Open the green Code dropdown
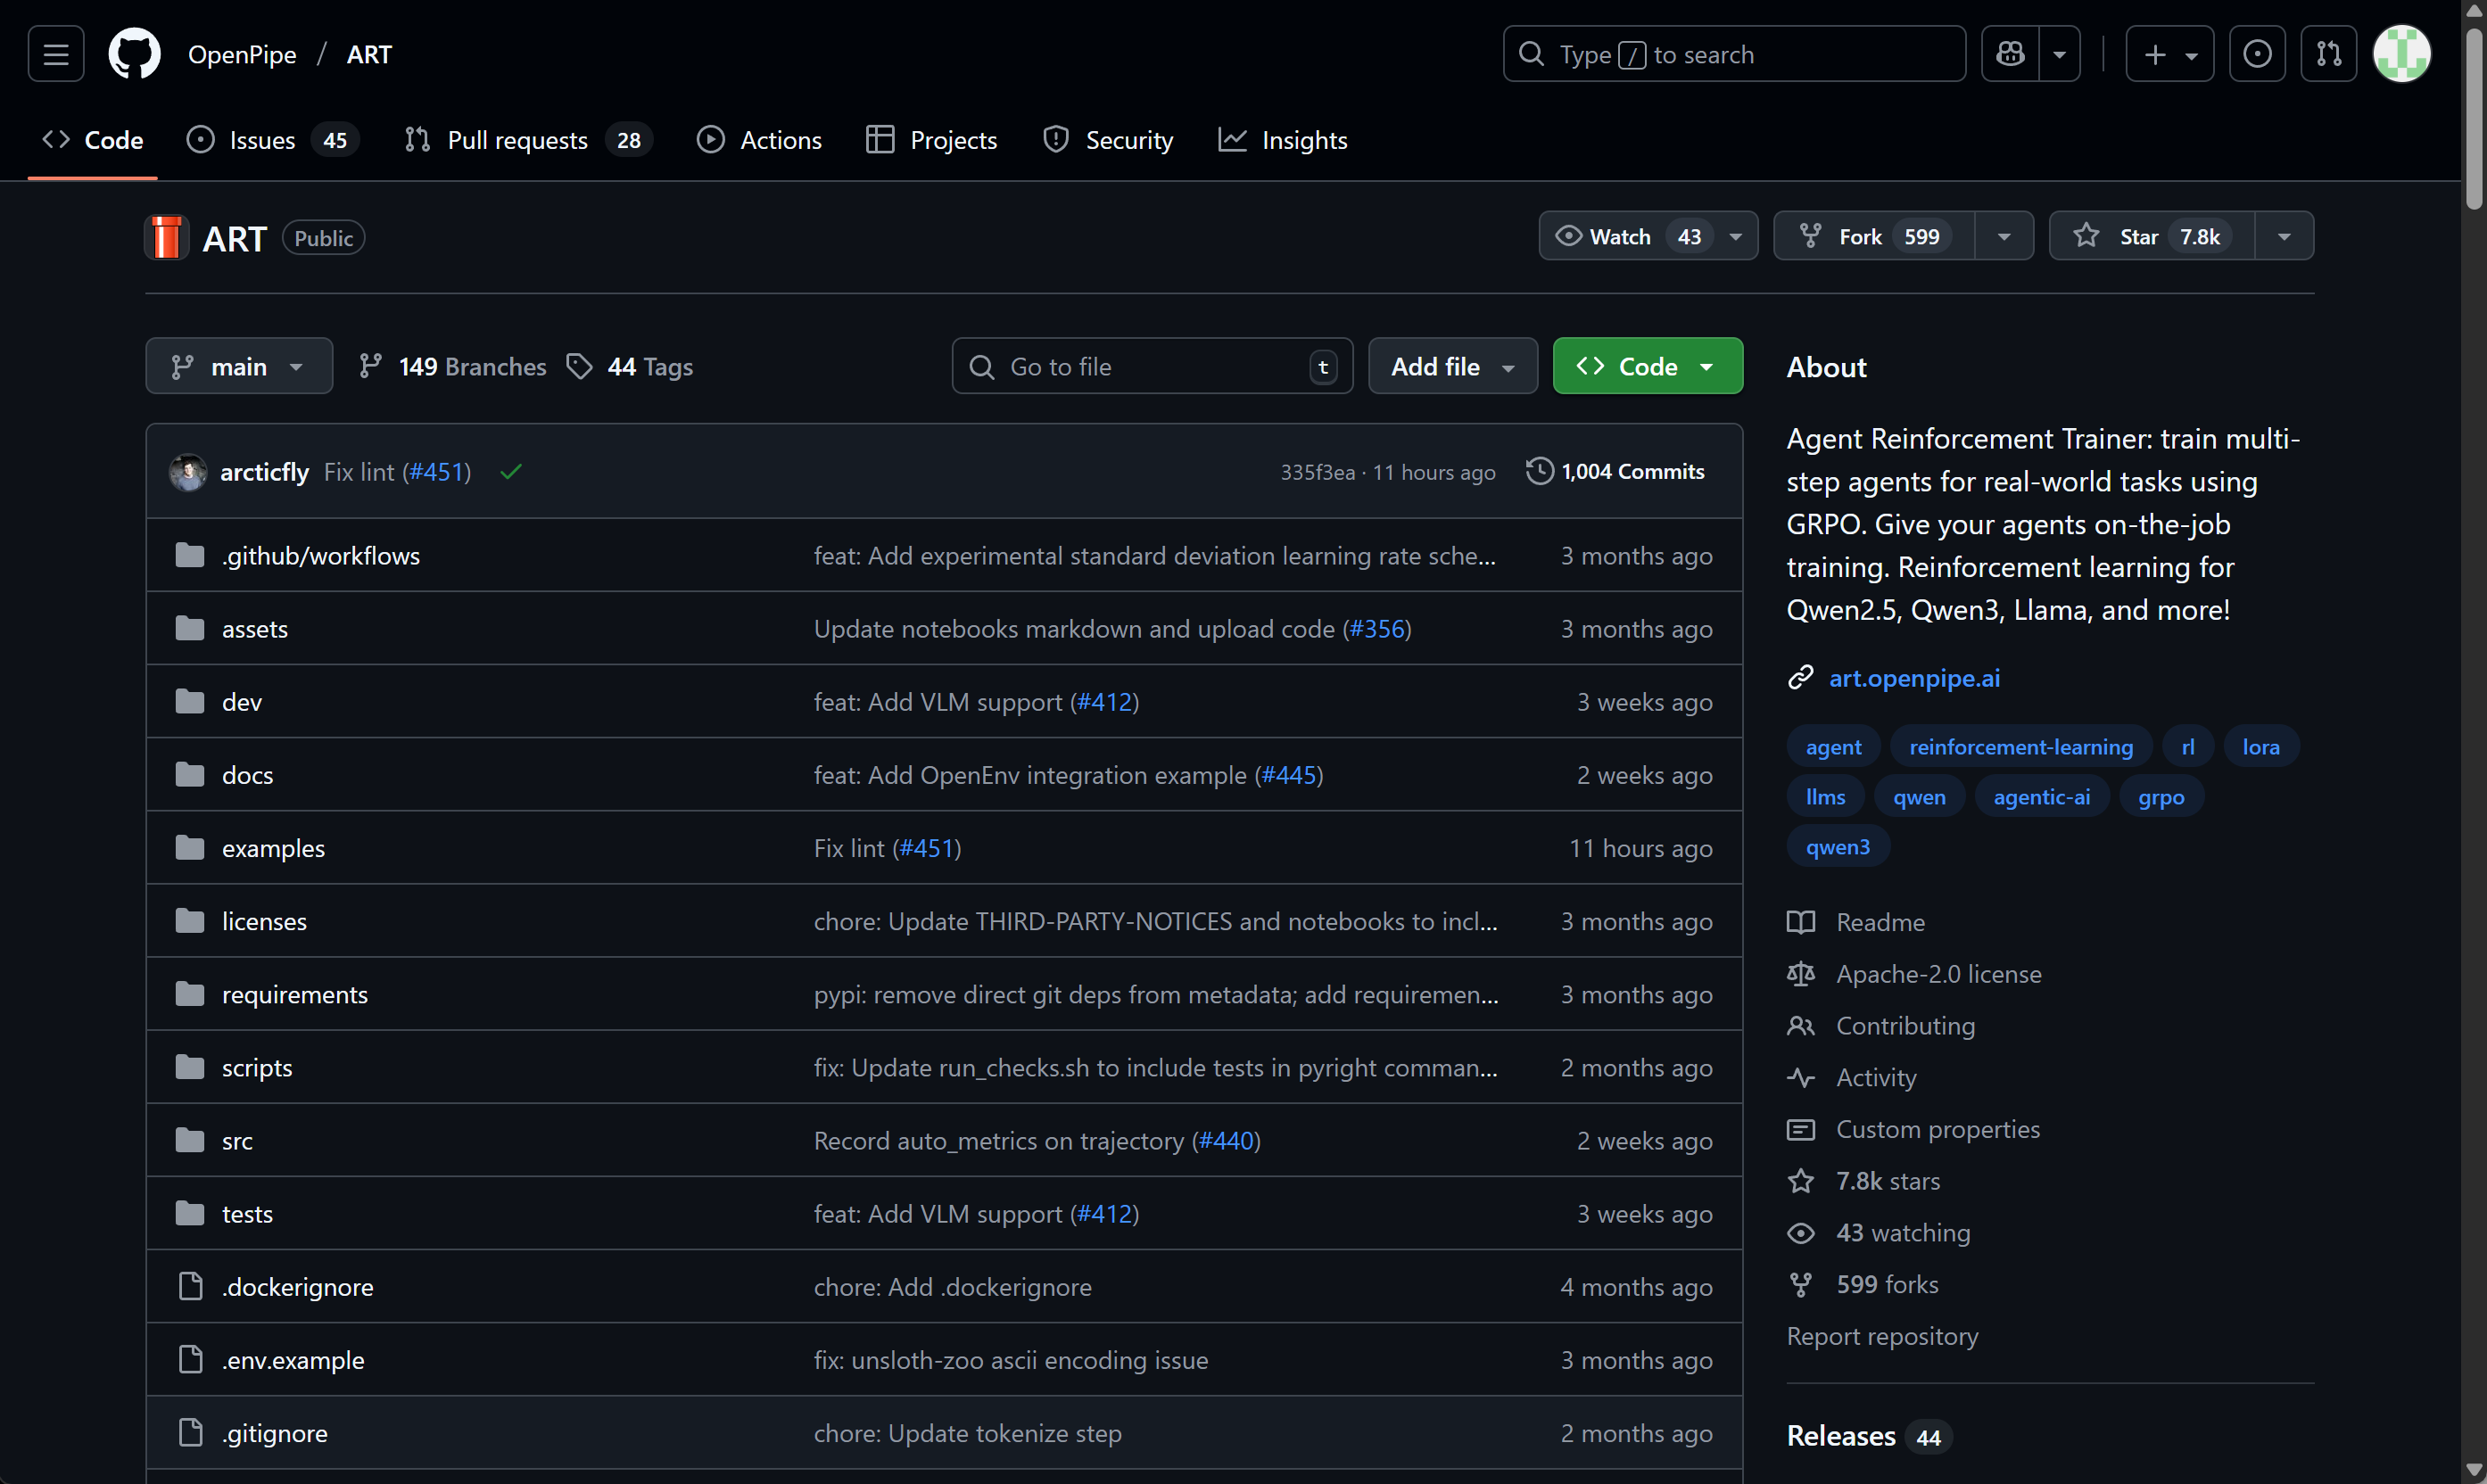Viewport: 2487px width, 1484px height. click(1647, 367)
